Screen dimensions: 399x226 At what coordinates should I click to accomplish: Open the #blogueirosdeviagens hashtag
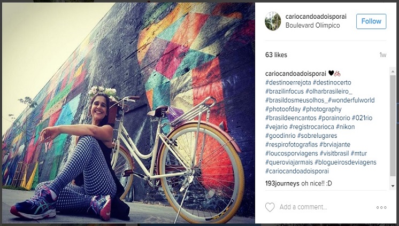point(346,162)
